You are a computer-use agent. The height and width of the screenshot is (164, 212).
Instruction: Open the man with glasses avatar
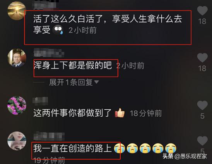click(x=17, y=58)
